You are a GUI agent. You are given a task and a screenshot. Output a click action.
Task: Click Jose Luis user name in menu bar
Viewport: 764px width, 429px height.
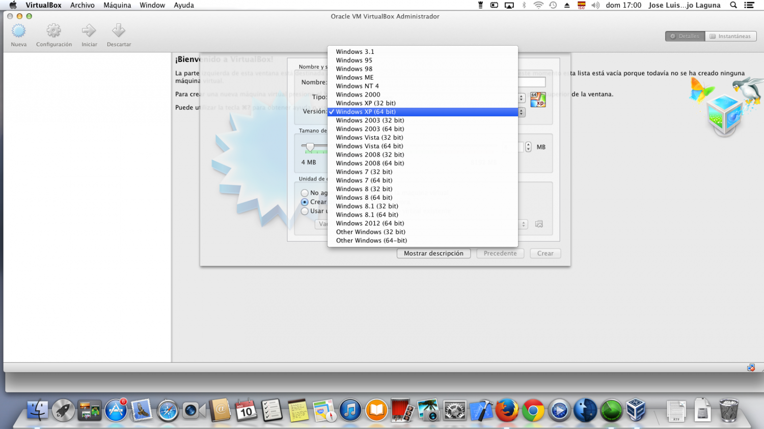pyautogui.click(x=684, y=5)
